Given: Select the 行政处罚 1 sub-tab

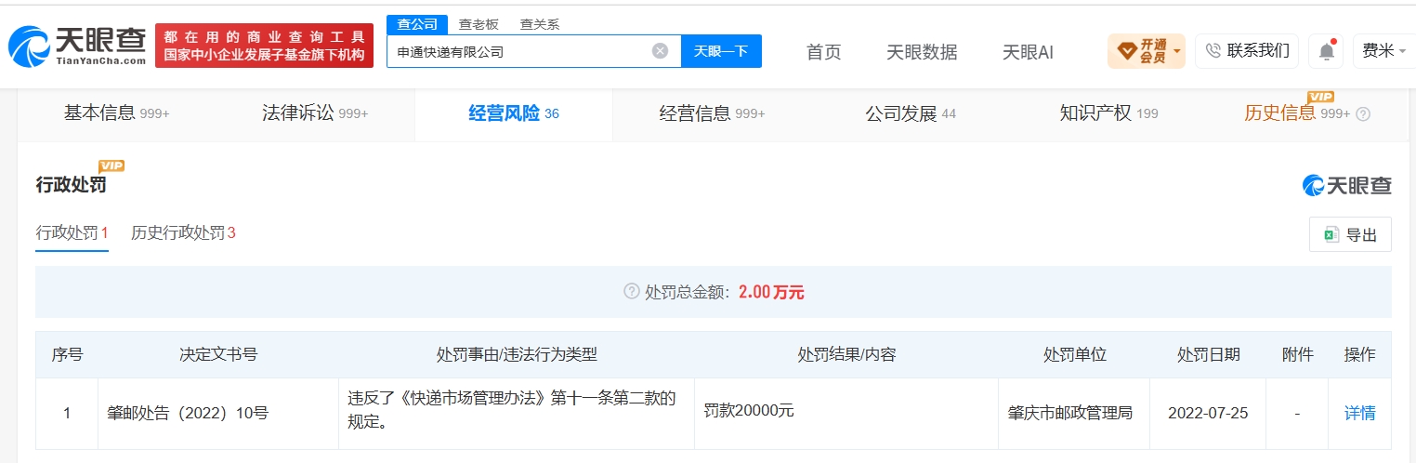Looking at the screenshot, I should click(x=72, y=233).
